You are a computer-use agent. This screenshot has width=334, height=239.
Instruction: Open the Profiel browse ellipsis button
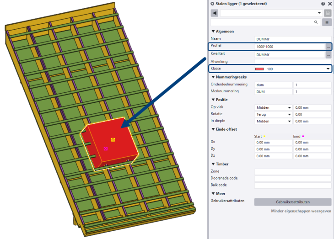pyautogui.click(x=328, y=47)
